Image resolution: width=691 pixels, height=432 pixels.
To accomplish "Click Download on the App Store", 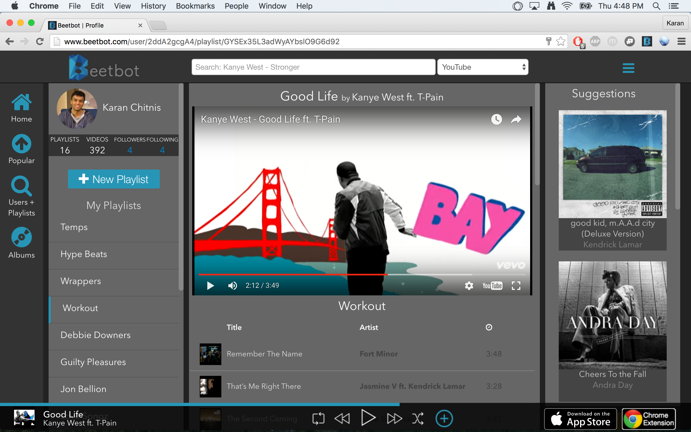I will [x=580, y=418].
